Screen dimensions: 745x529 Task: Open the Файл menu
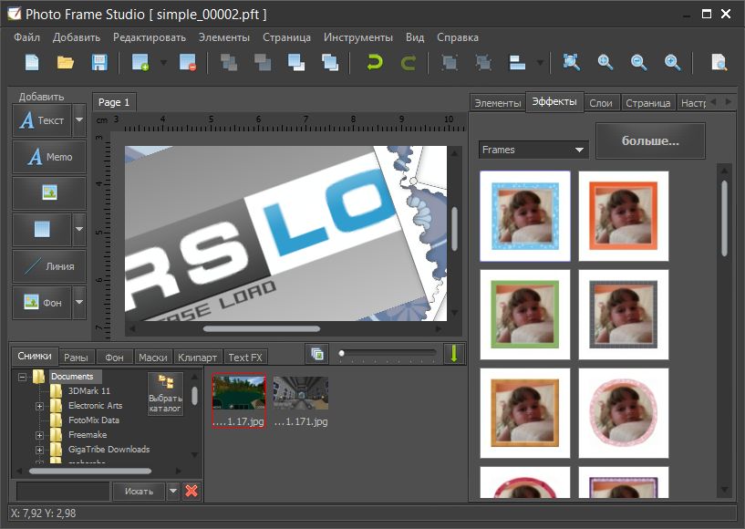[x=27, y=37]
